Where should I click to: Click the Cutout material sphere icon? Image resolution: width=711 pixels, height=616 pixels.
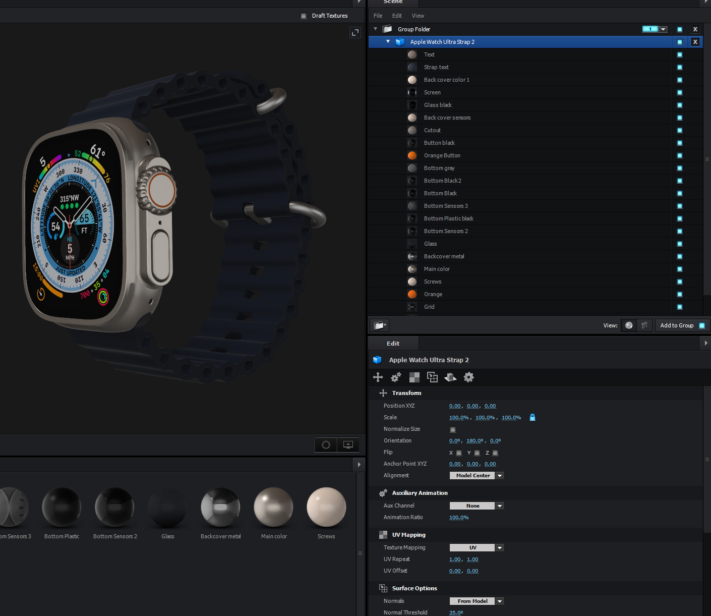[x=412, y=130]
